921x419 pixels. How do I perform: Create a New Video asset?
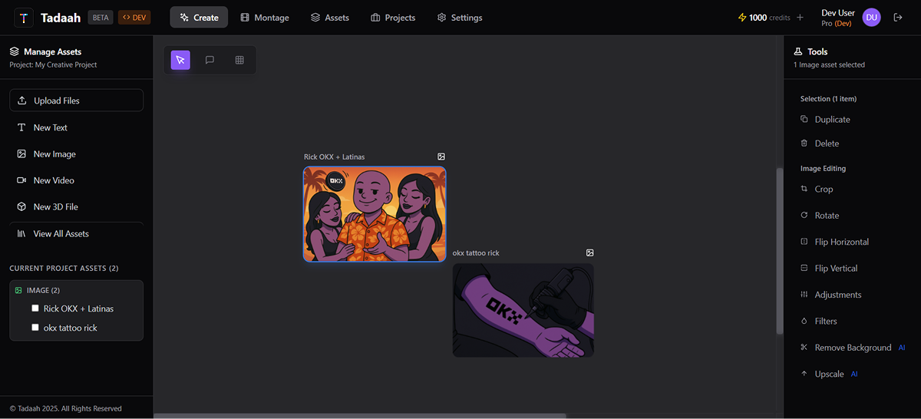77,180
